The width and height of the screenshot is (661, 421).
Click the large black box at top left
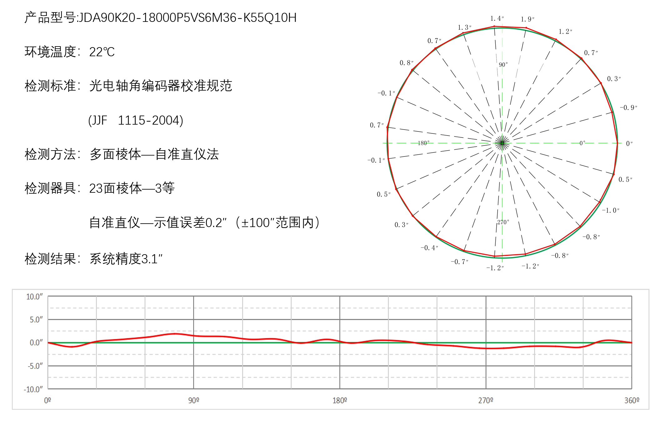69,51
